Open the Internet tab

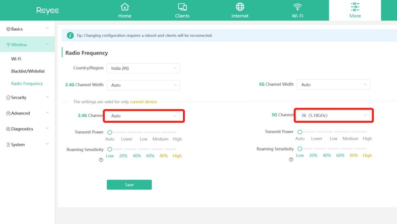point(240,10)
